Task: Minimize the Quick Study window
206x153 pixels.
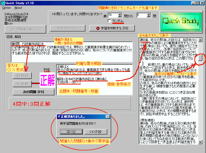Action: click(x=193, y=3)
